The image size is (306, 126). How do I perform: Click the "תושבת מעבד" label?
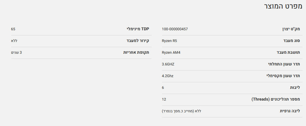pyautogui.click(x=289, y=53)
